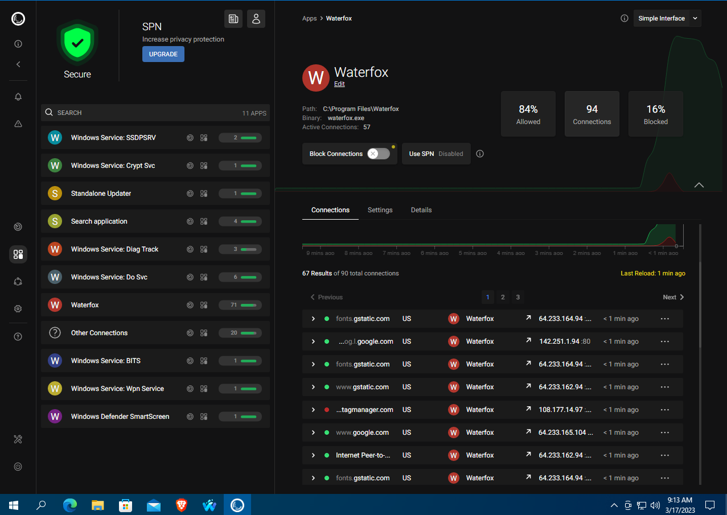Open more options for 64.233.165.104 connection
Image resolution: width=727 pixels, height=515 pixels.
[x=664, y=432]
